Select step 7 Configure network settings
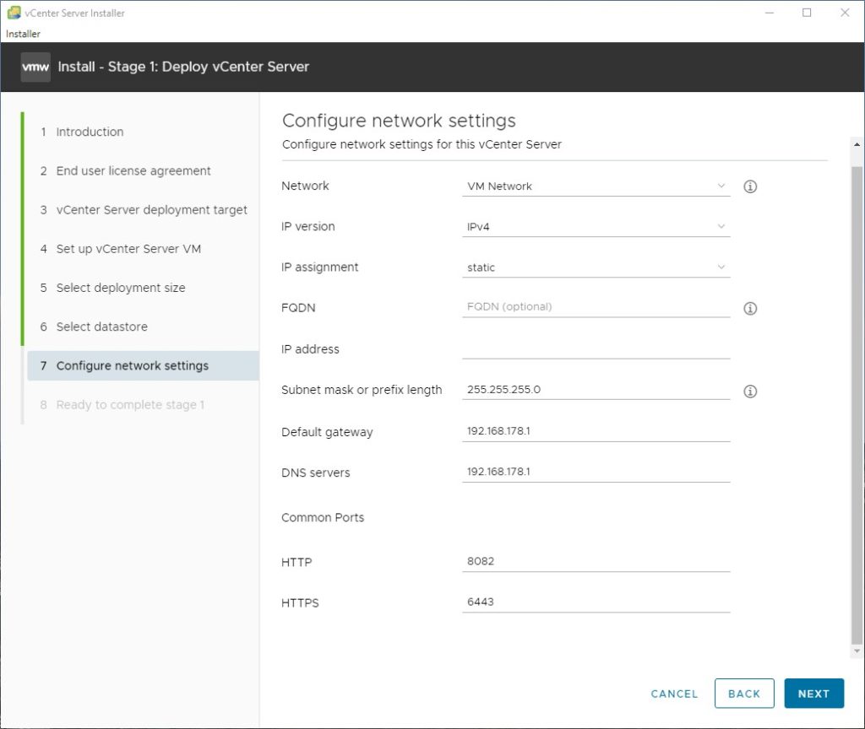This screenshot has width=865, height=729. point(142,366)
